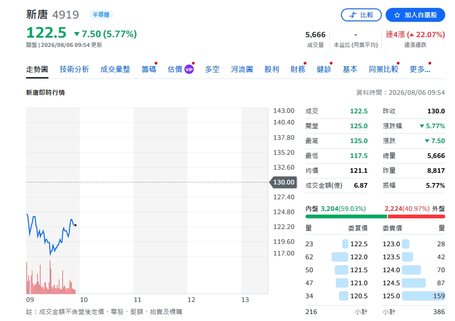Viewport: 455px width, 321px height.
Task: Click the red 外盤 ratio bar
Action: pyautogui.click(x=416, y=216)
